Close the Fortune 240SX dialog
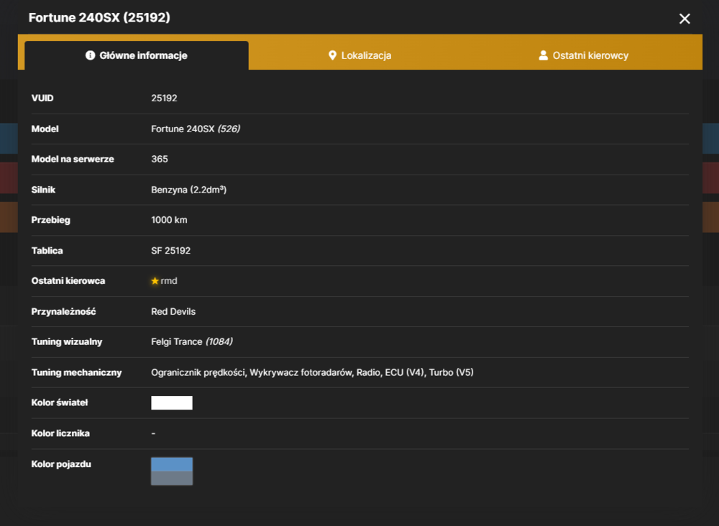The image size is (719, 526). click(684, 19)
